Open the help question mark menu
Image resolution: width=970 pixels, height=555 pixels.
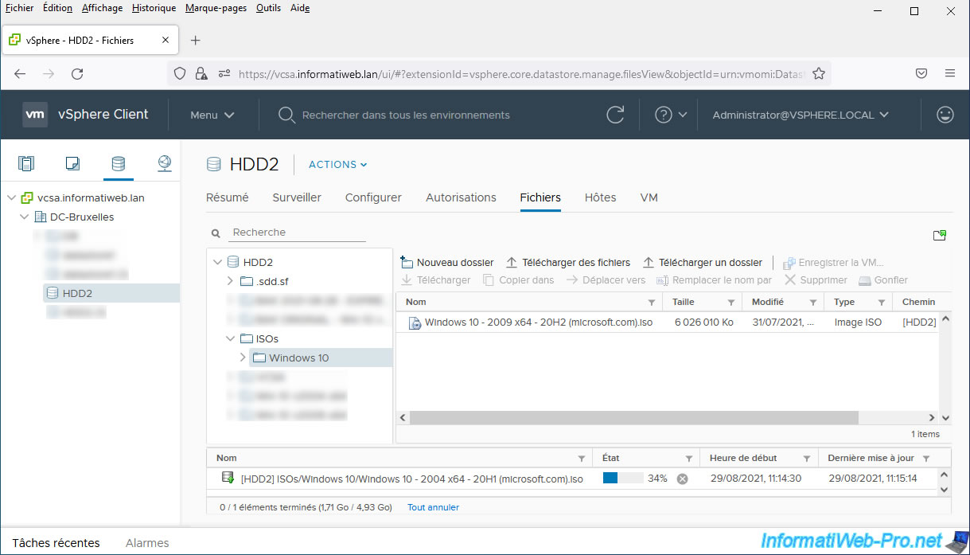tap(670, 115)
